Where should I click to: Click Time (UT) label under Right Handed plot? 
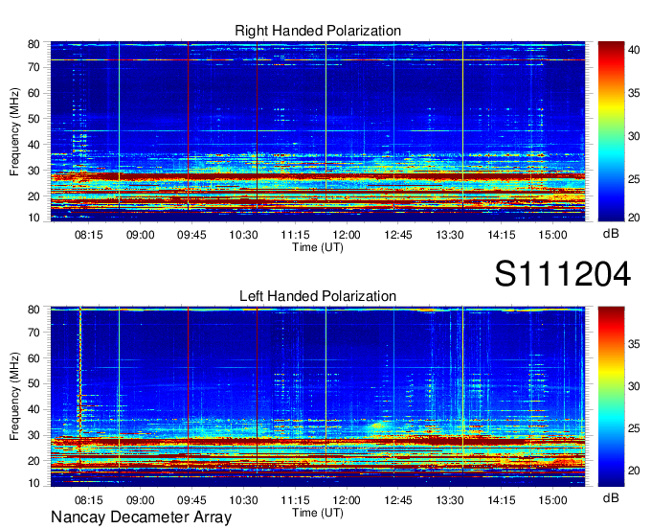[318, 247]
